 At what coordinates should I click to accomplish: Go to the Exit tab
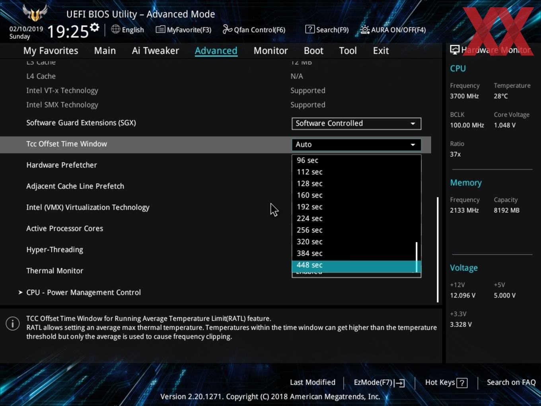click(x=381, y=51)
